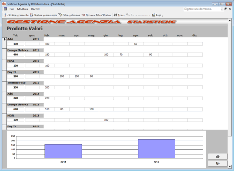Image resolution: width=234 pixels, height=171 pixels.
Task: Click the Energia Elettrica 2011 total 440
Action: pos(15,55)
